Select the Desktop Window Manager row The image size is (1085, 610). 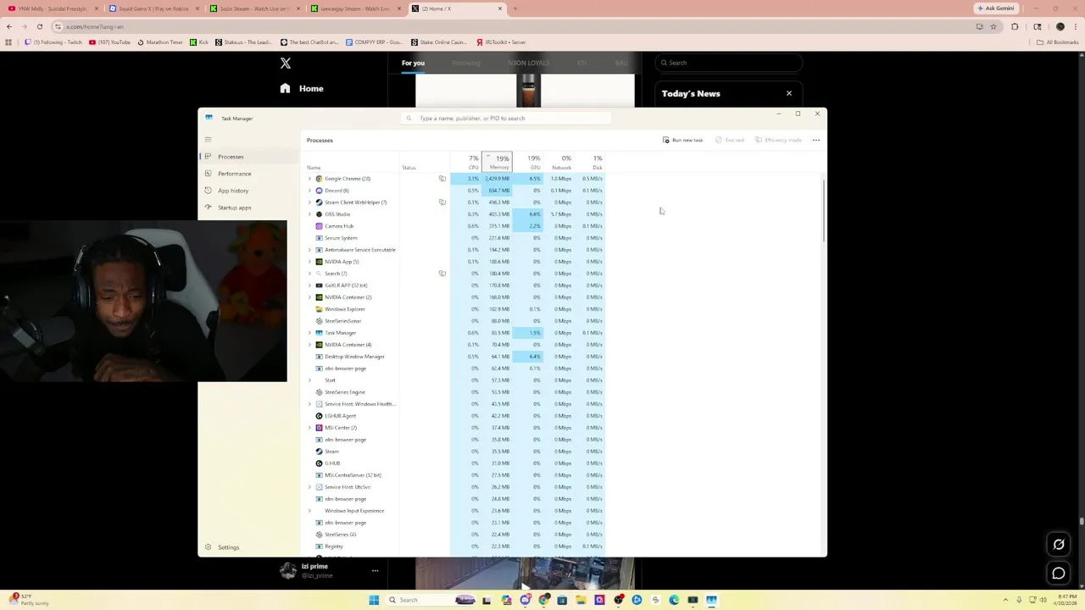pos(454,357)
